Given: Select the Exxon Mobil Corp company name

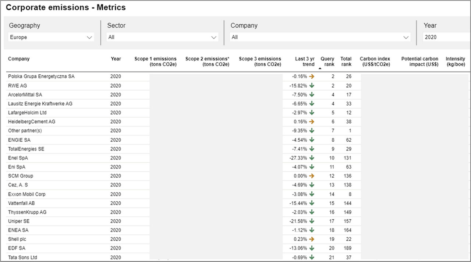Looking at the screenshot, I should tap(27, 194).
